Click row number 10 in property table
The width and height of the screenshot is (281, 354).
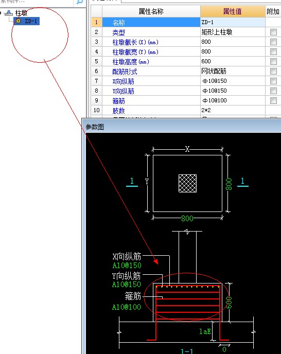(x=97, y=110)
